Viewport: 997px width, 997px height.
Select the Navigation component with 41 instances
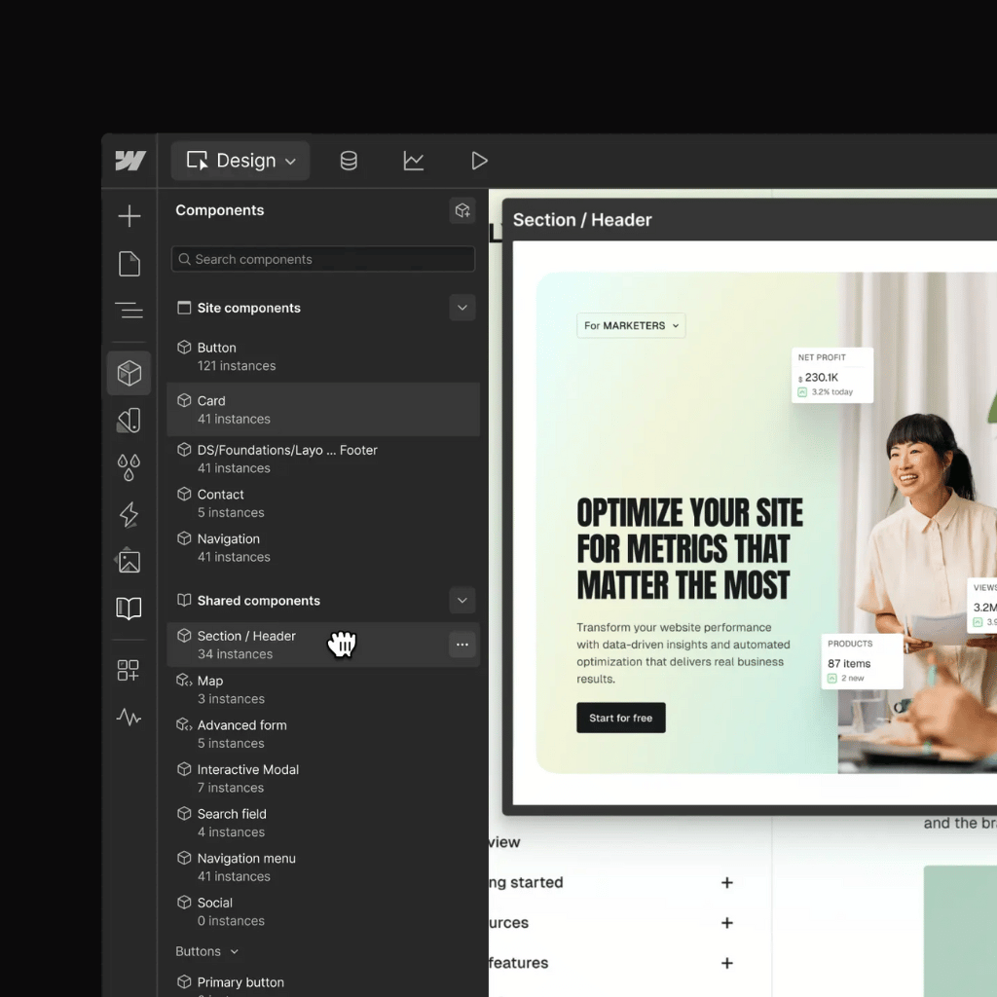323,547
